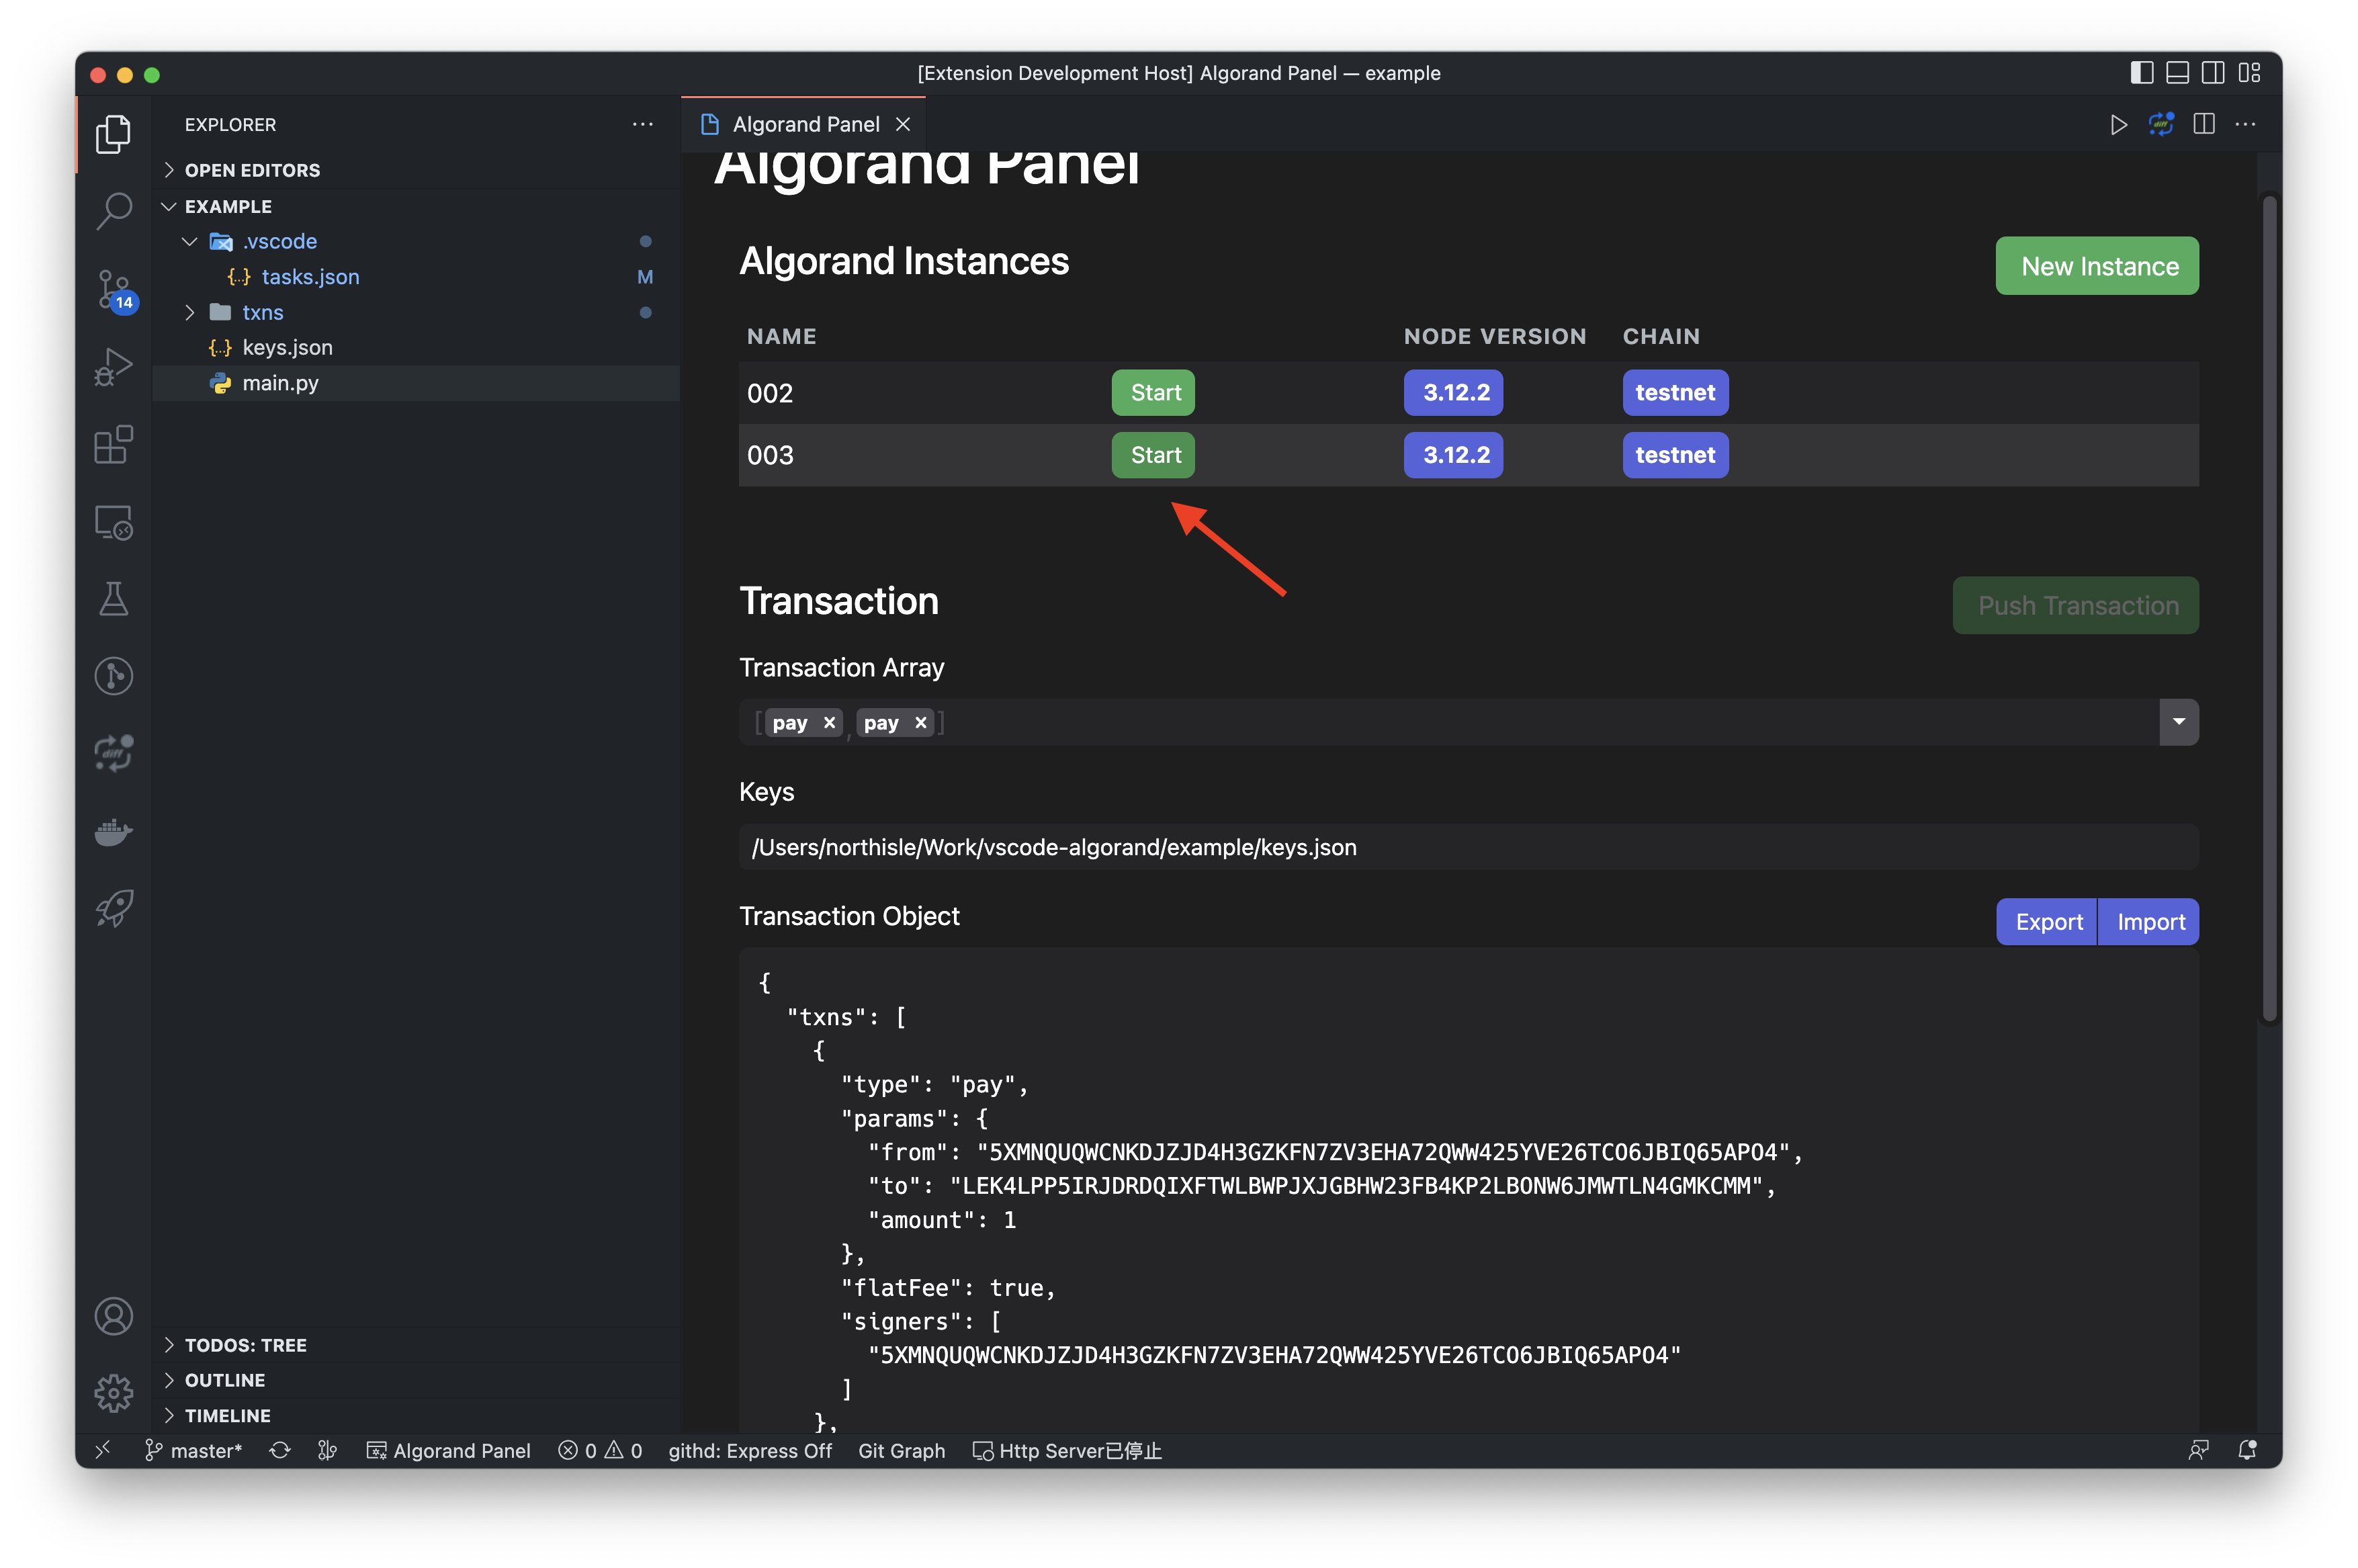
Task: Select the Algorand Panel editor tab
Action: [805, 125]
